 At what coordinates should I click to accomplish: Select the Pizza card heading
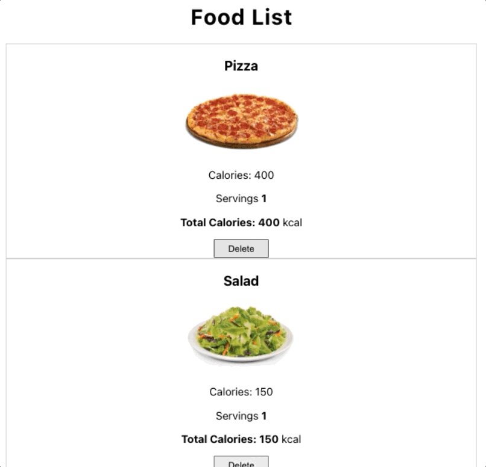(x=241, y=66)
